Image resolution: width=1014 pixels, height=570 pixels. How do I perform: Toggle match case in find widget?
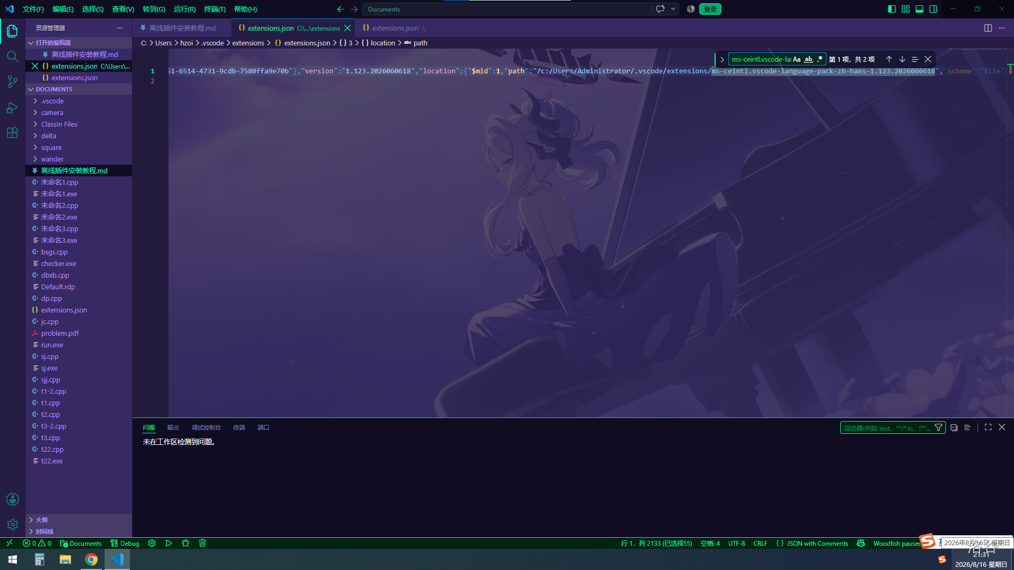coord(797,59)
